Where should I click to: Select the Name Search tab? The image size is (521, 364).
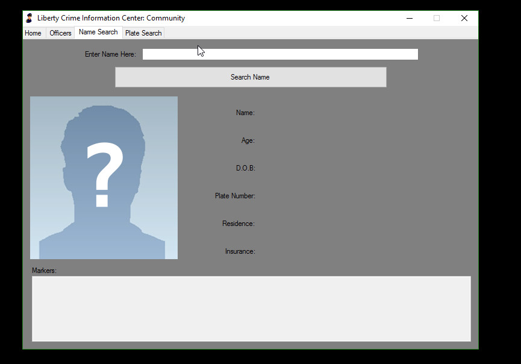(x=98, y=33)
